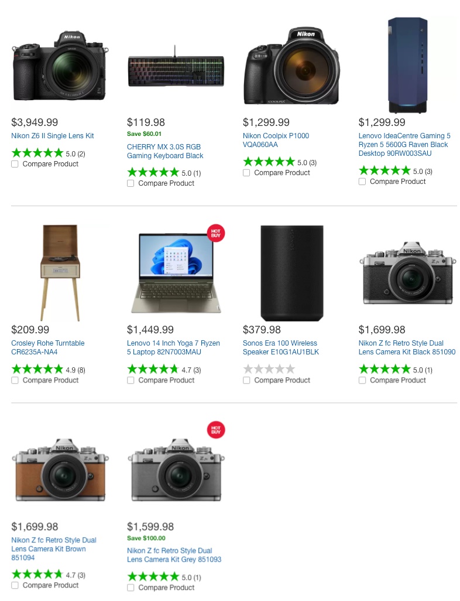Check Compare Product for Nikon Z6 II
The width and height of the screenshot is (460, 601).
pos(15,164)
